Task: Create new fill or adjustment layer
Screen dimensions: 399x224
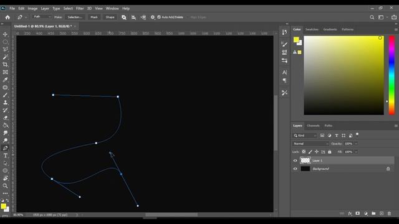Action: point(366,213)
